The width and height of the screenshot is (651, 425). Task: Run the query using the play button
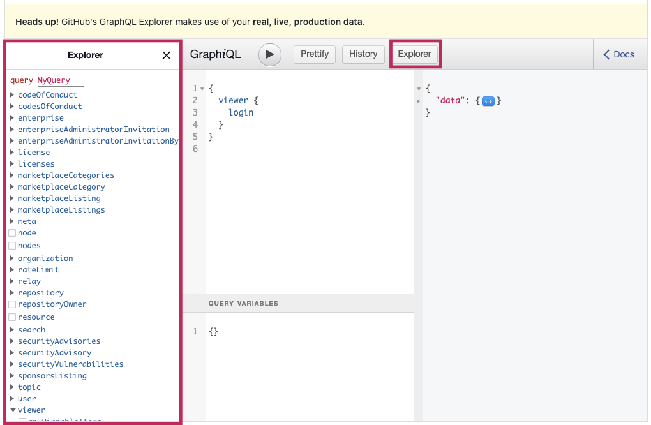coord(269,54)
